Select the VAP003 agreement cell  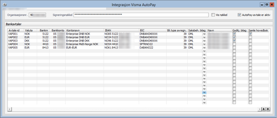[16, 41]
